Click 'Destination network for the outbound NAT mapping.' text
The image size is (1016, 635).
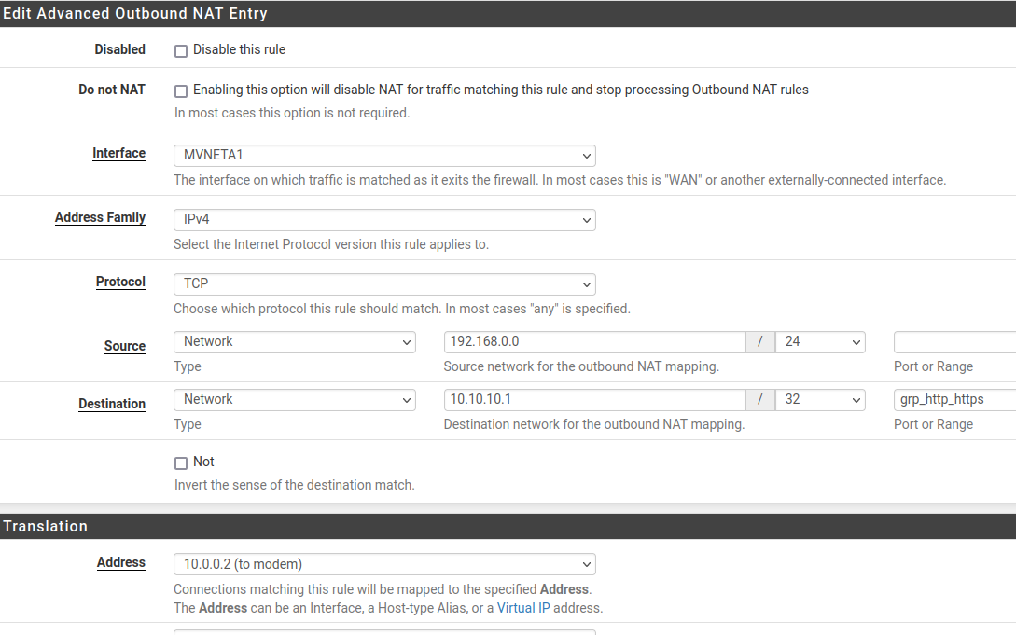(x=594, y=424)
